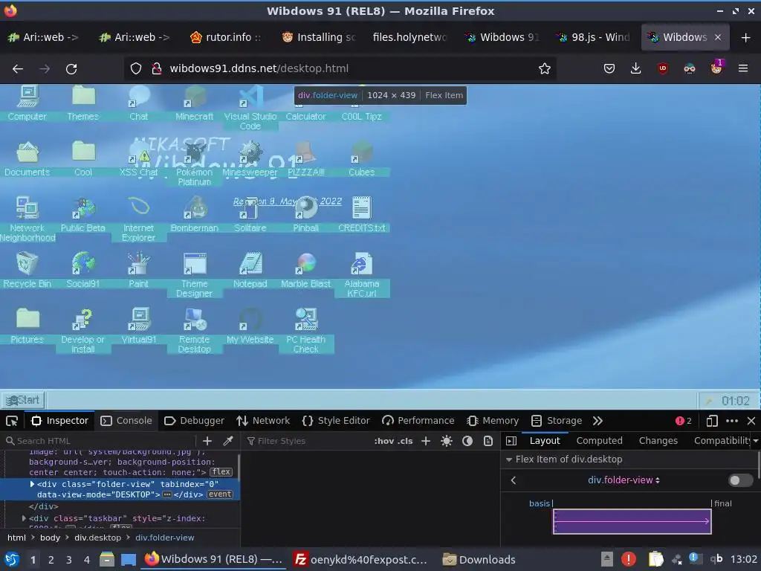Launch the Minecraft shortcut
Image resolution: width=761 pixels, height=571 pixels.
pos(195,103)
